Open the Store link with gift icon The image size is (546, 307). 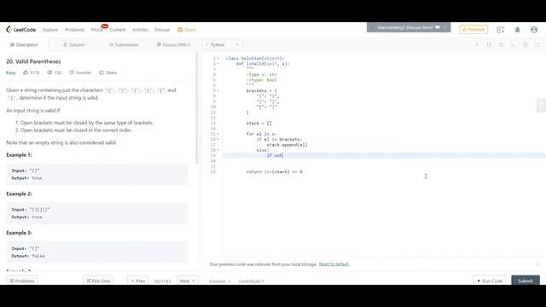186,30
